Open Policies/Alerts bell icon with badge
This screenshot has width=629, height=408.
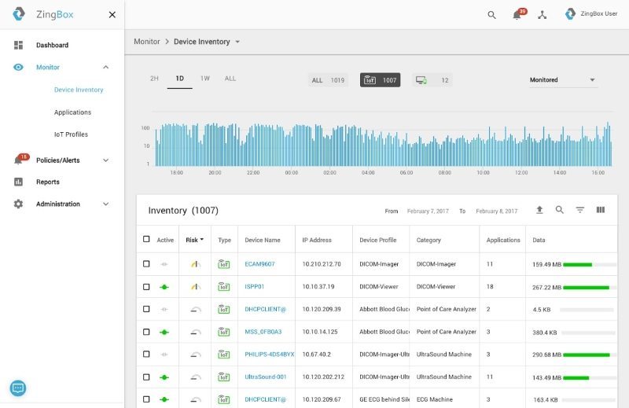click(x=20, y=160)
